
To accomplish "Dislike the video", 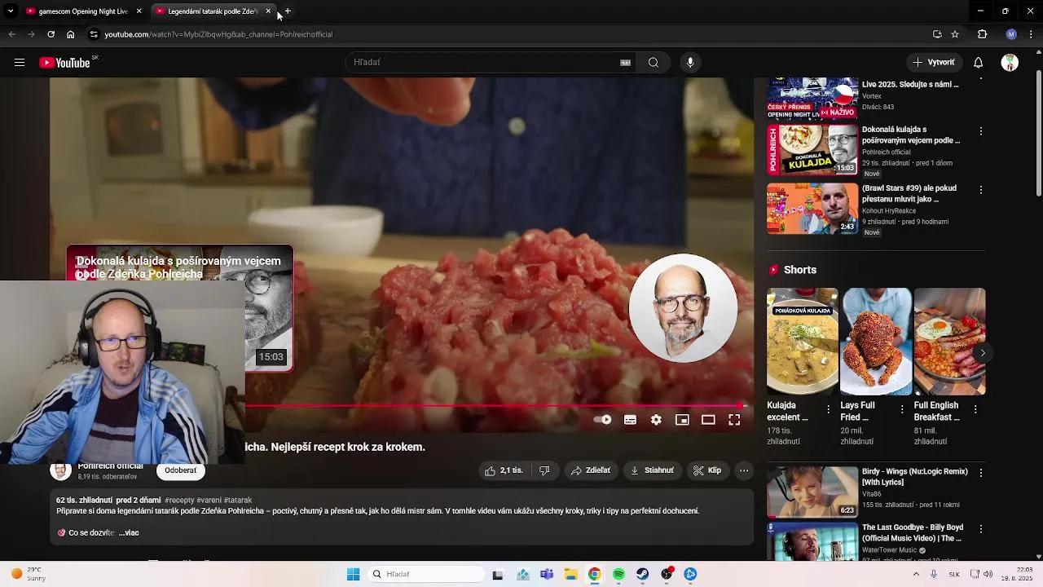I will [x=544, y=470].
